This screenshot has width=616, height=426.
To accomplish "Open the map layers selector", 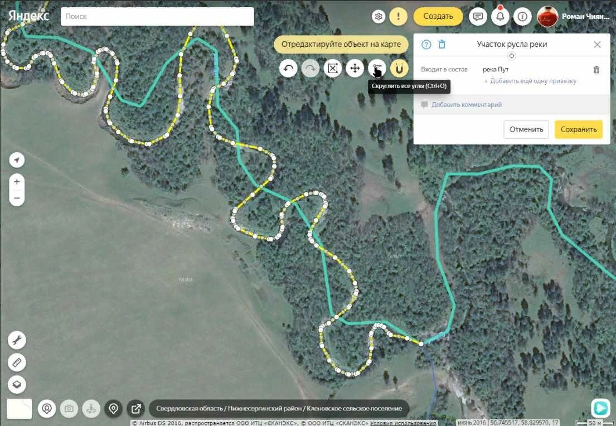I will coord(17,384).
